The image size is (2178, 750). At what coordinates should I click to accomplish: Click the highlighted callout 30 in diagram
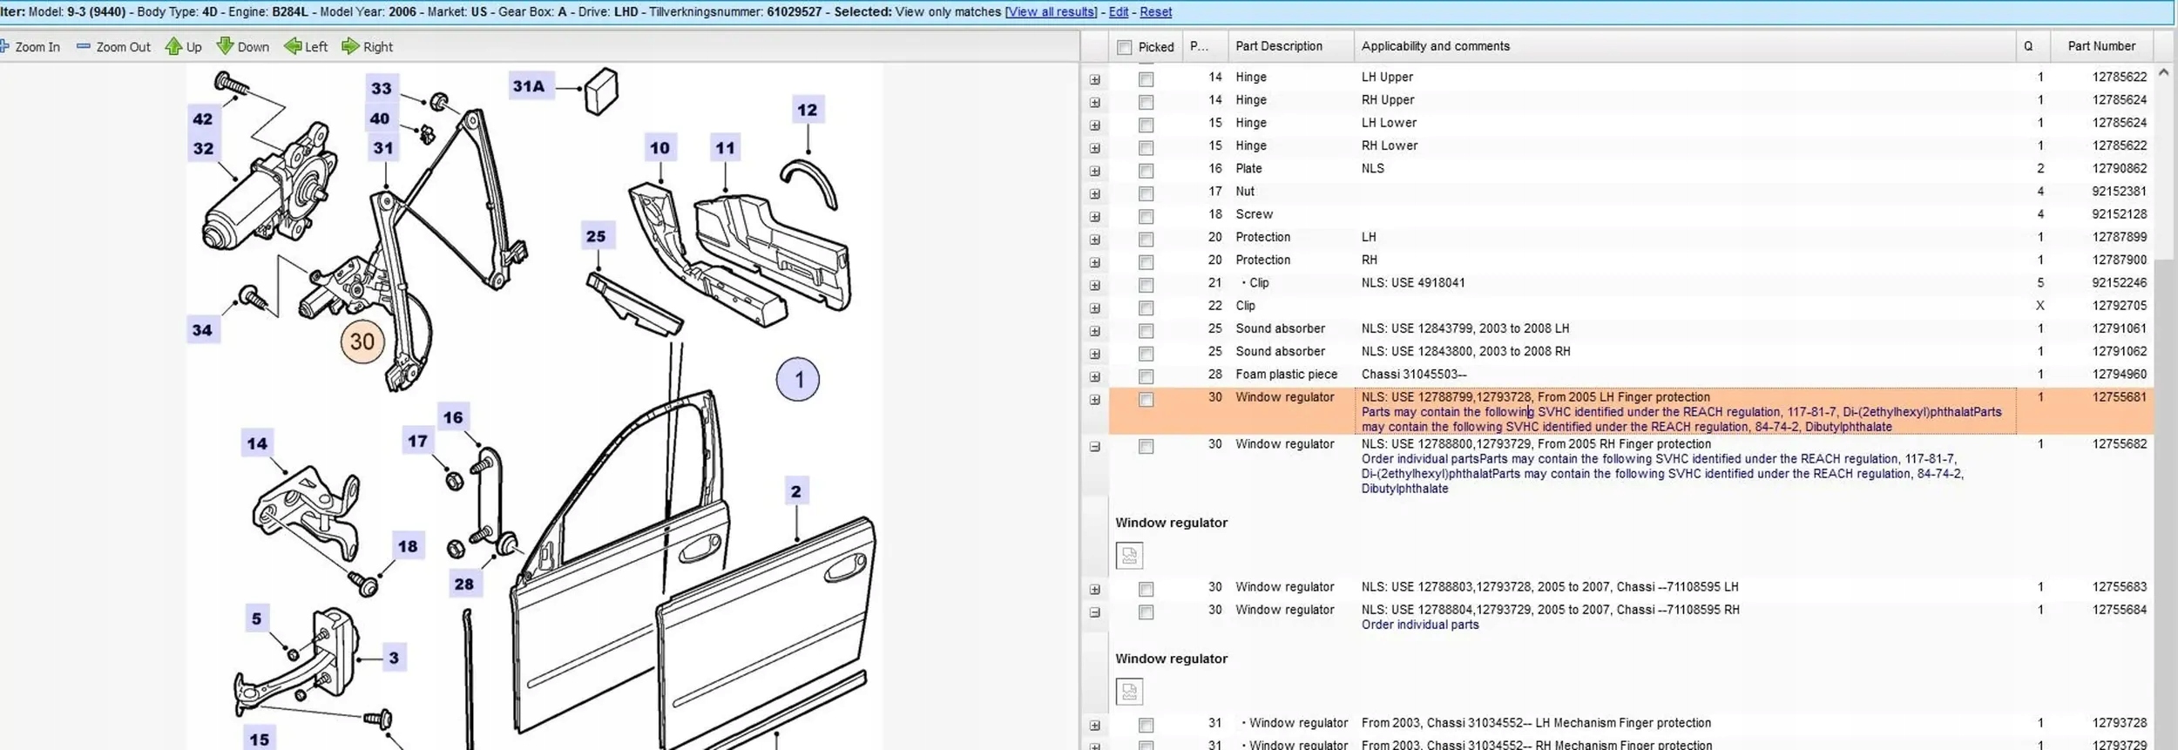pyautogui.click(x=362, y=341)
